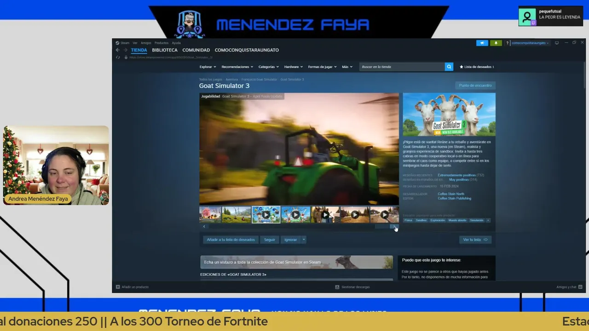Viewport: 589px width, 331px height.
Task: Reload the store page with refresh icon
Action: (118, 57)
